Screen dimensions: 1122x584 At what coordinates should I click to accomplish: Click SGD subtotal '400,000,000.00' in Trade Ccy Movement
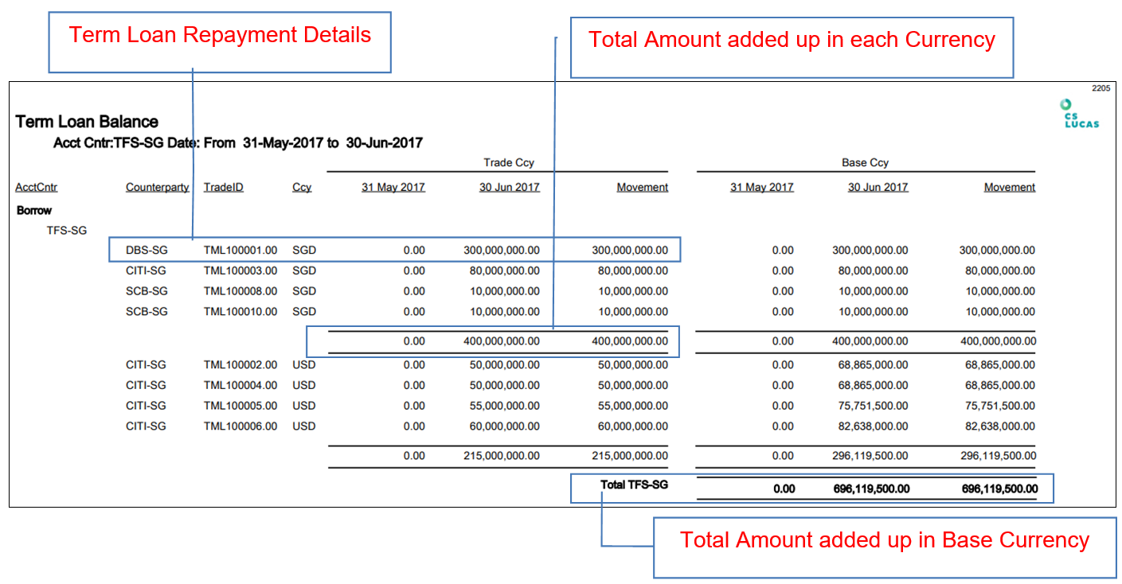[x=630, y=341]
